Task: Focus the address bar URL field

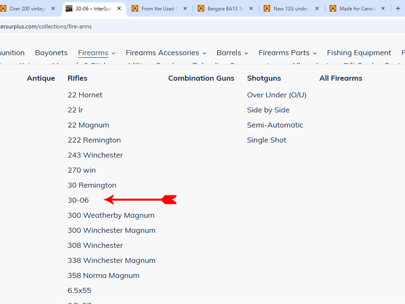Action: [202, 26]
